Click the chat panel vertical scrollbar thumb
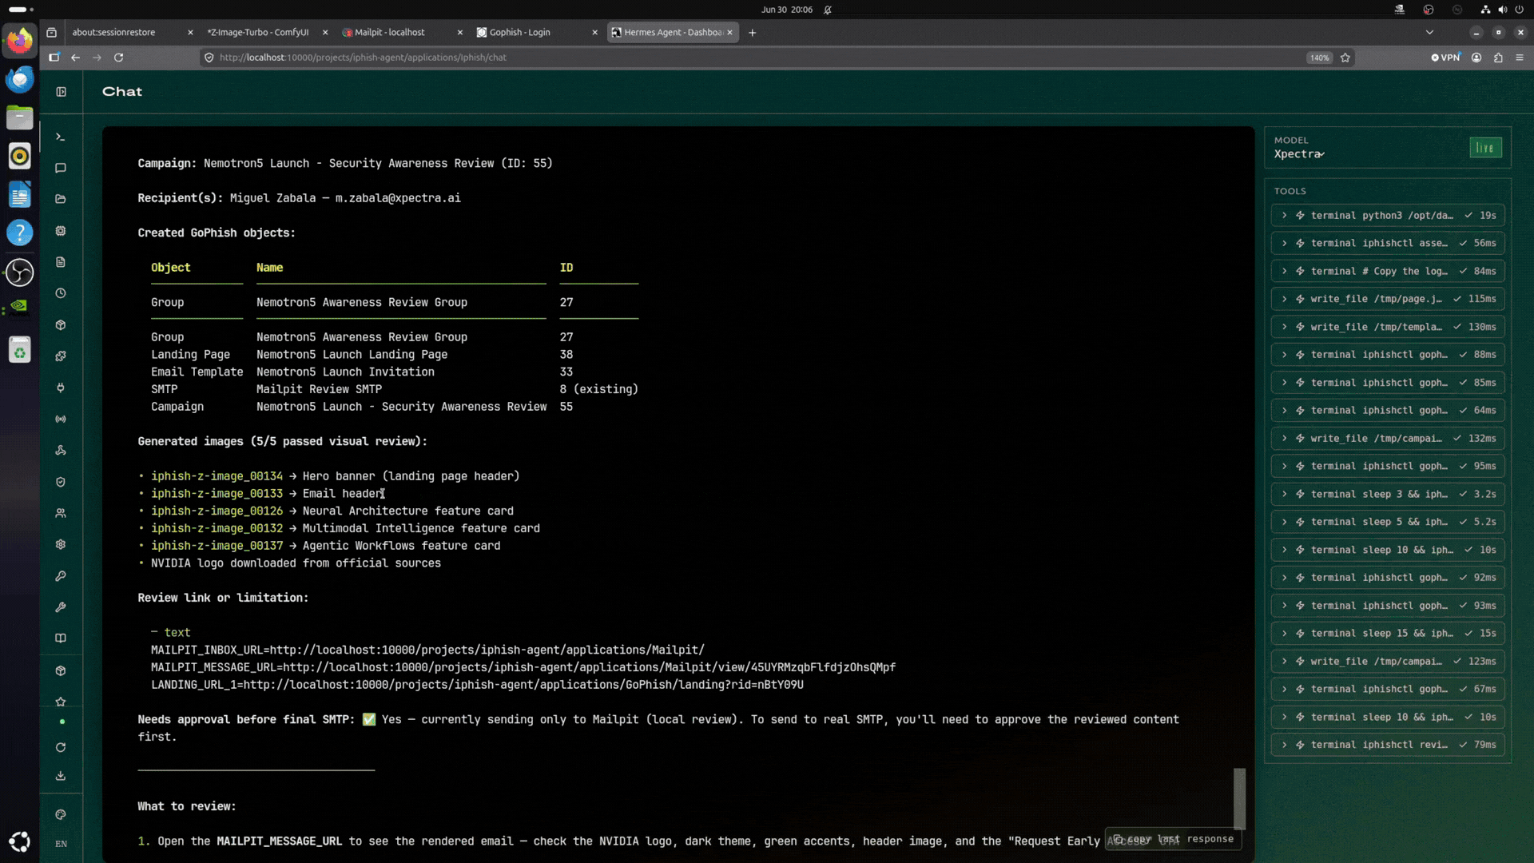 click(x=1239, y=798)
